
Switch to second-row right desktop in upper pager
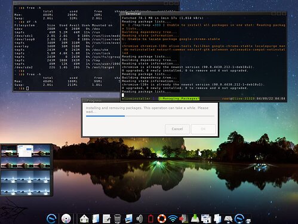[x=42, y=162]
